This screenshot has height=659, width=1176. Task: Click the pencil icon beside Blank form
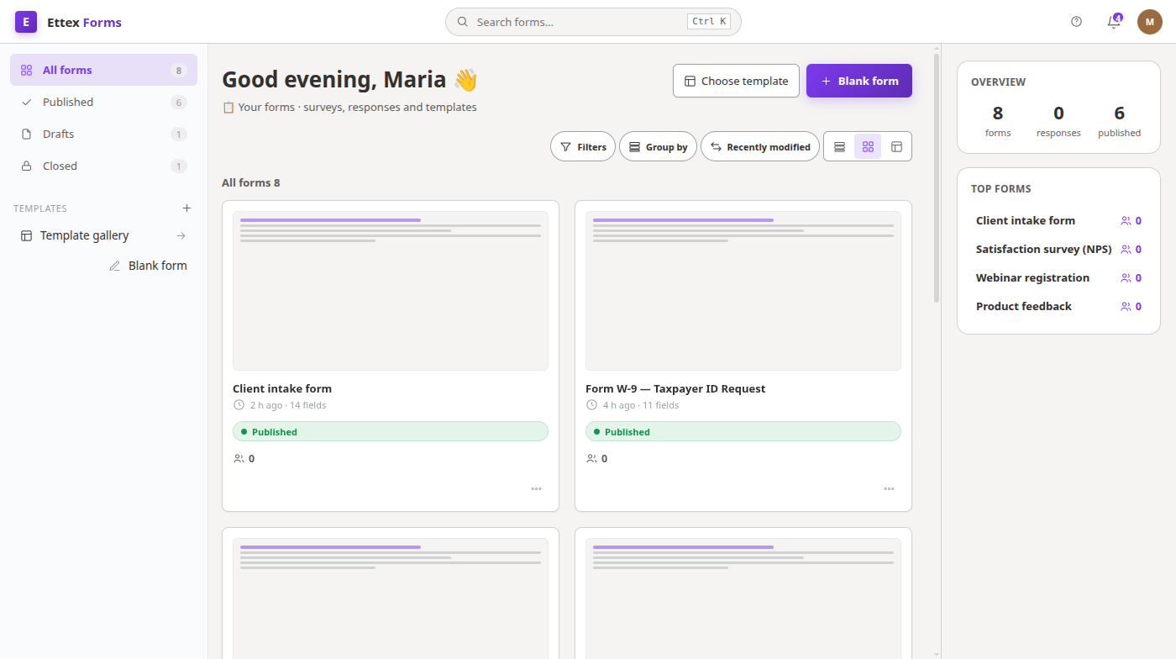click(115, 266)
